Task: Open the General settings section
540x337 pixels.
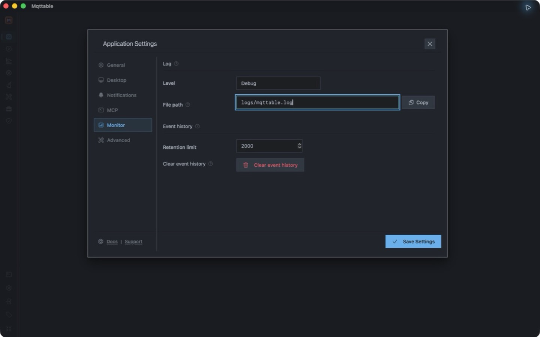Action: click(x=123, y=65)
